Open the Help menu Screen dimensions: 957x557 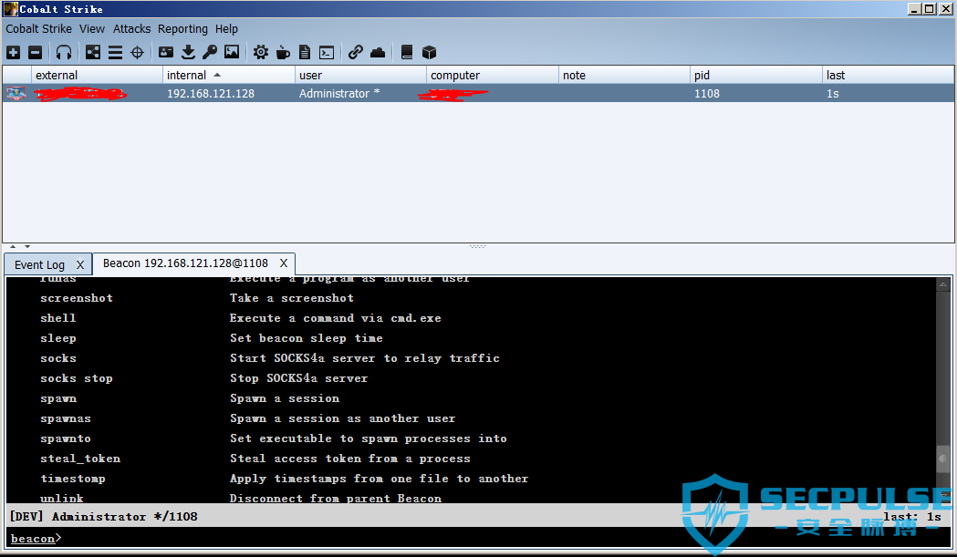(226, 28)
